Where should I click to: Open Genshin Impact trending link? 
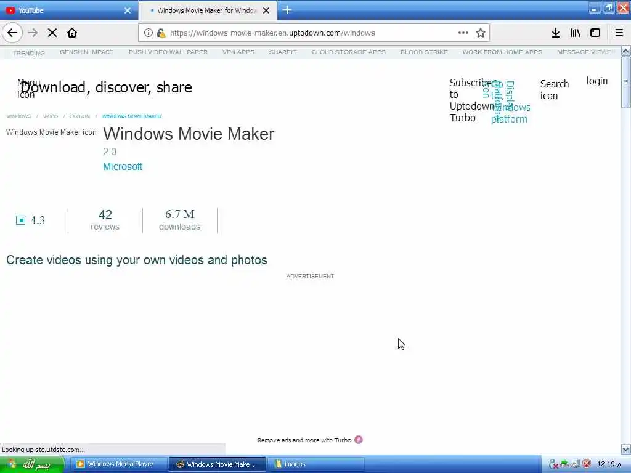coord(86,52)
